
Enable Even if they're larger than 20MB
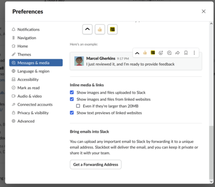pyautogui.click(x=78, y=106)
